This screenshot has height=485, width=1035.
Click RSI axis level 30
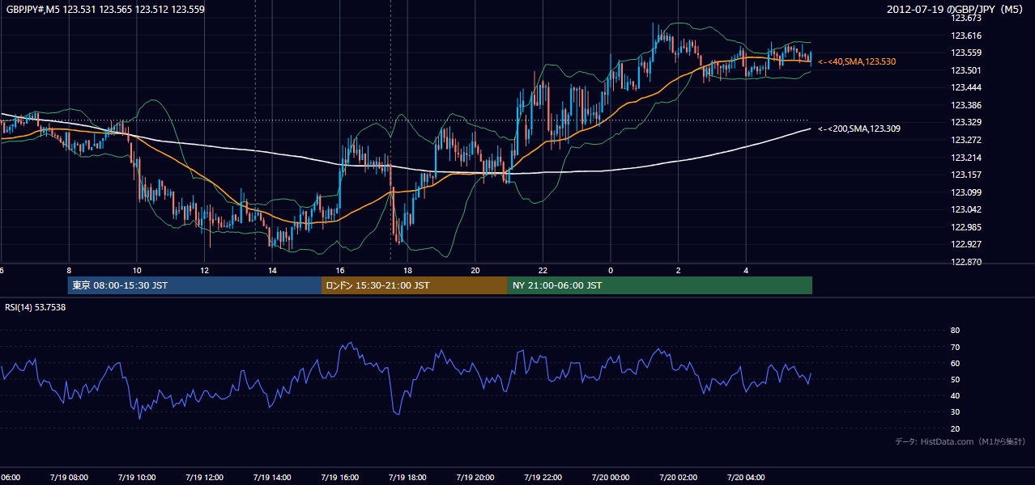[x=955, y=412]
